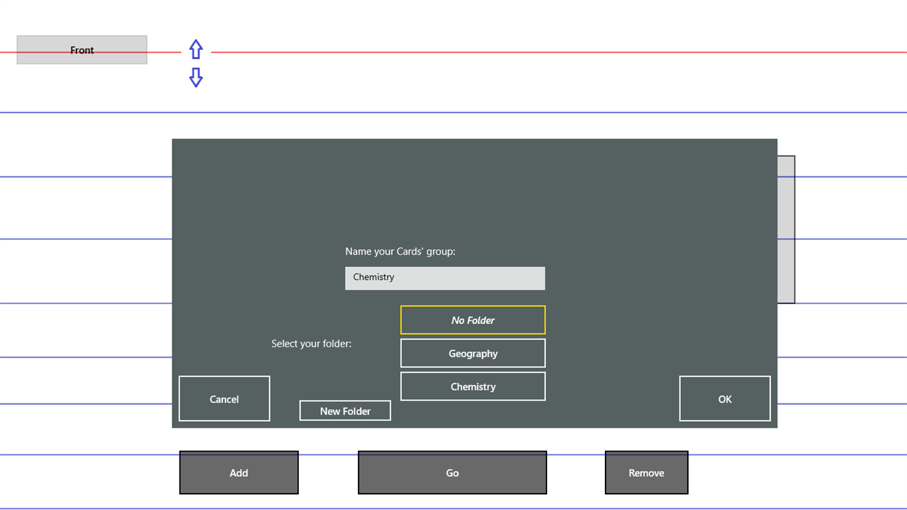Remove the selected flashcard
This screenshot has height=510, width=907.
point(646,472)
